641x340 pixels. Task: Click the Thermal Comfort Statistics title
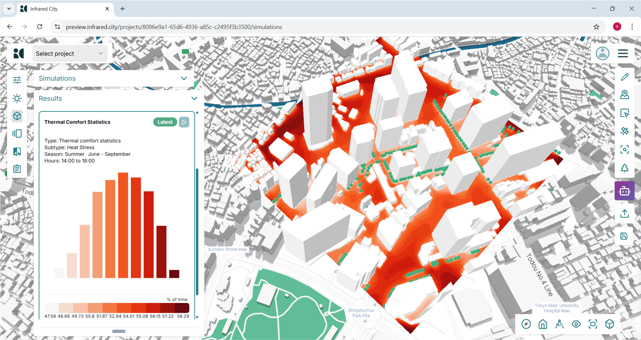click(77, 122)
